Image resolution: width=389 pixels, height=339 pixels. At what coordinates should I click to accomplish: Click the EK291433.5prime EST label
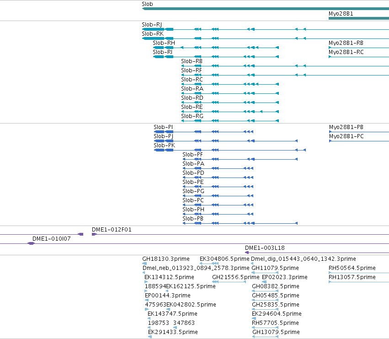[173, 332]
